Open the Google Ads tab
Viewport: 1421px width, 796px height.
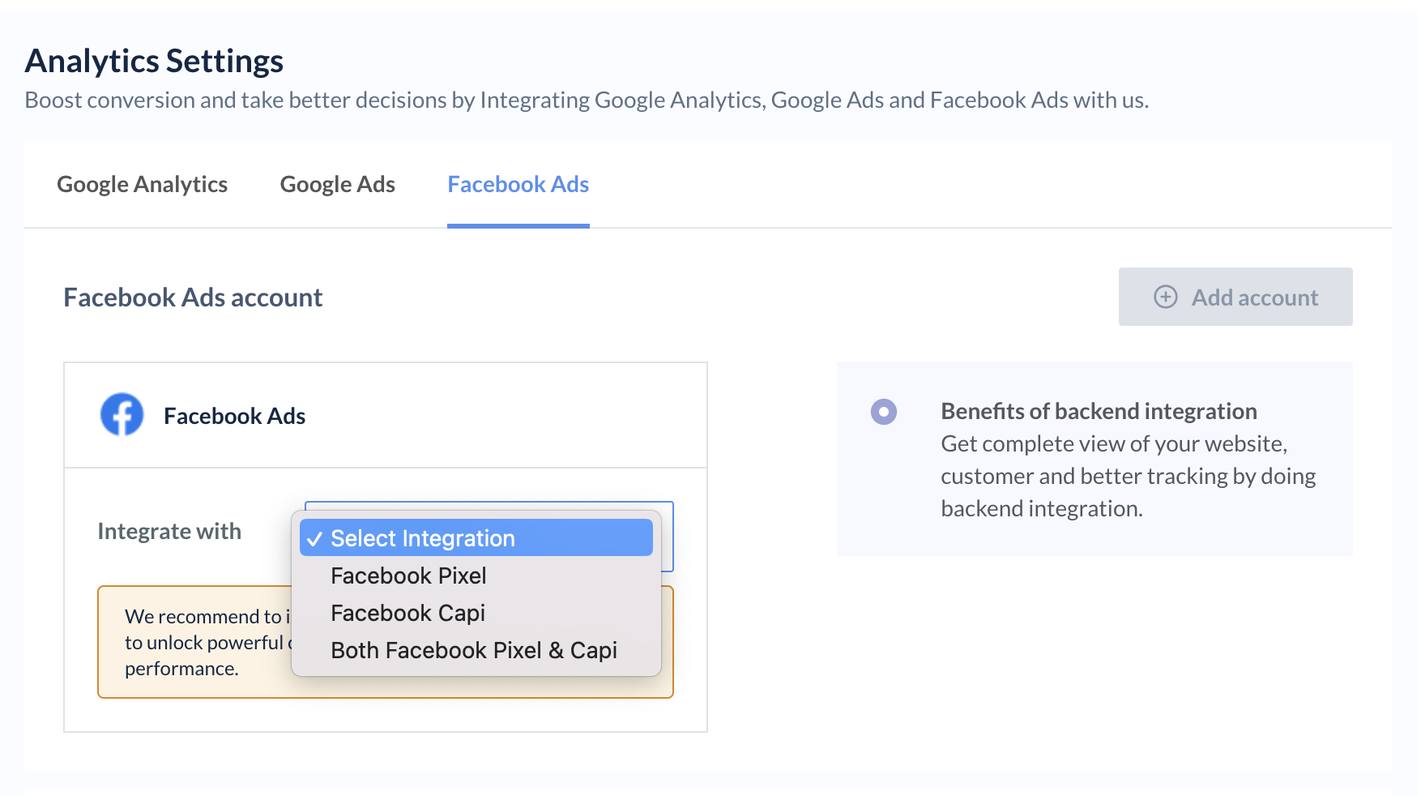[337, 185]
